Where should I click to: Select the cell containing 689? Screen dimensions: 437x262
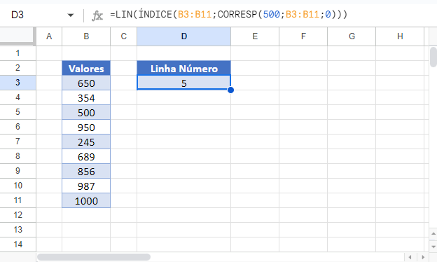point(86,156)
